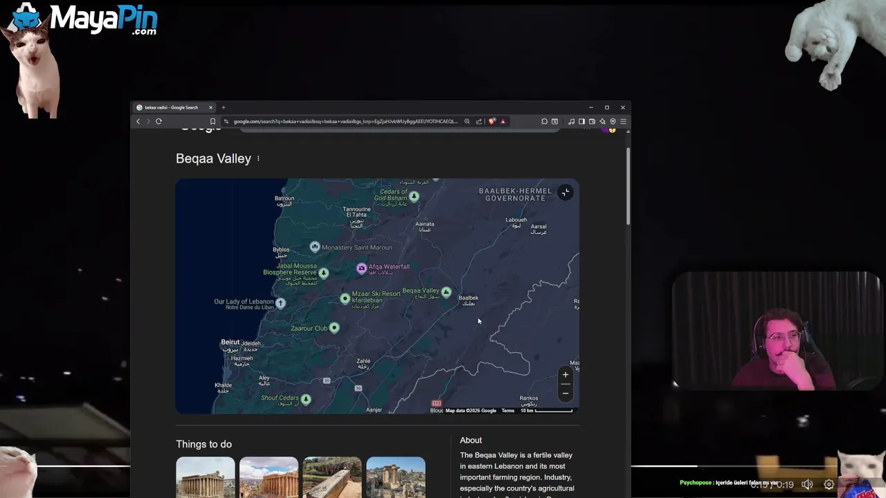The width and height of the screenshot is (886, 498).
Task: Open the first Things to do thumbnail
Action: [x=206, y=477]
